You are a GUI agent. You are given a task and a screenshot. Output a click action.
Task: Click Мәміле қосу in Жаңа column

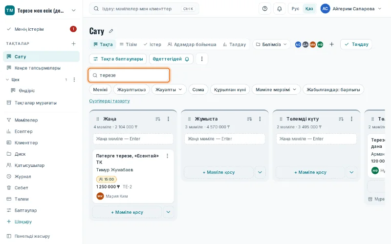(x=127, y=212)
